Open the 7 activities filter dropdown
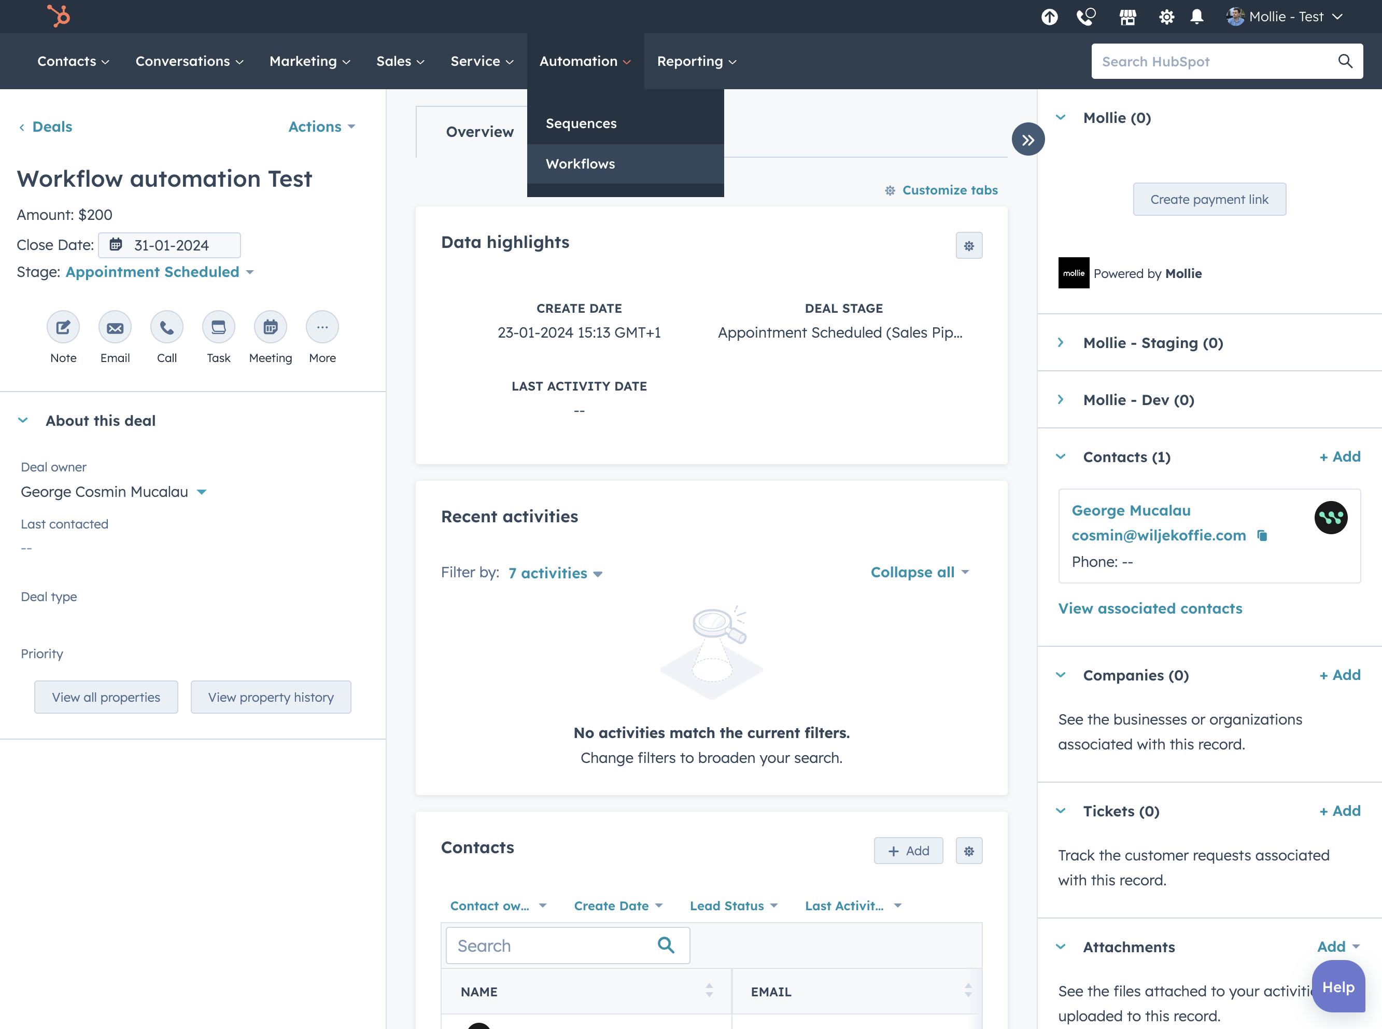This screenshot has height=1029, width=1382. [x=555, y=573]
